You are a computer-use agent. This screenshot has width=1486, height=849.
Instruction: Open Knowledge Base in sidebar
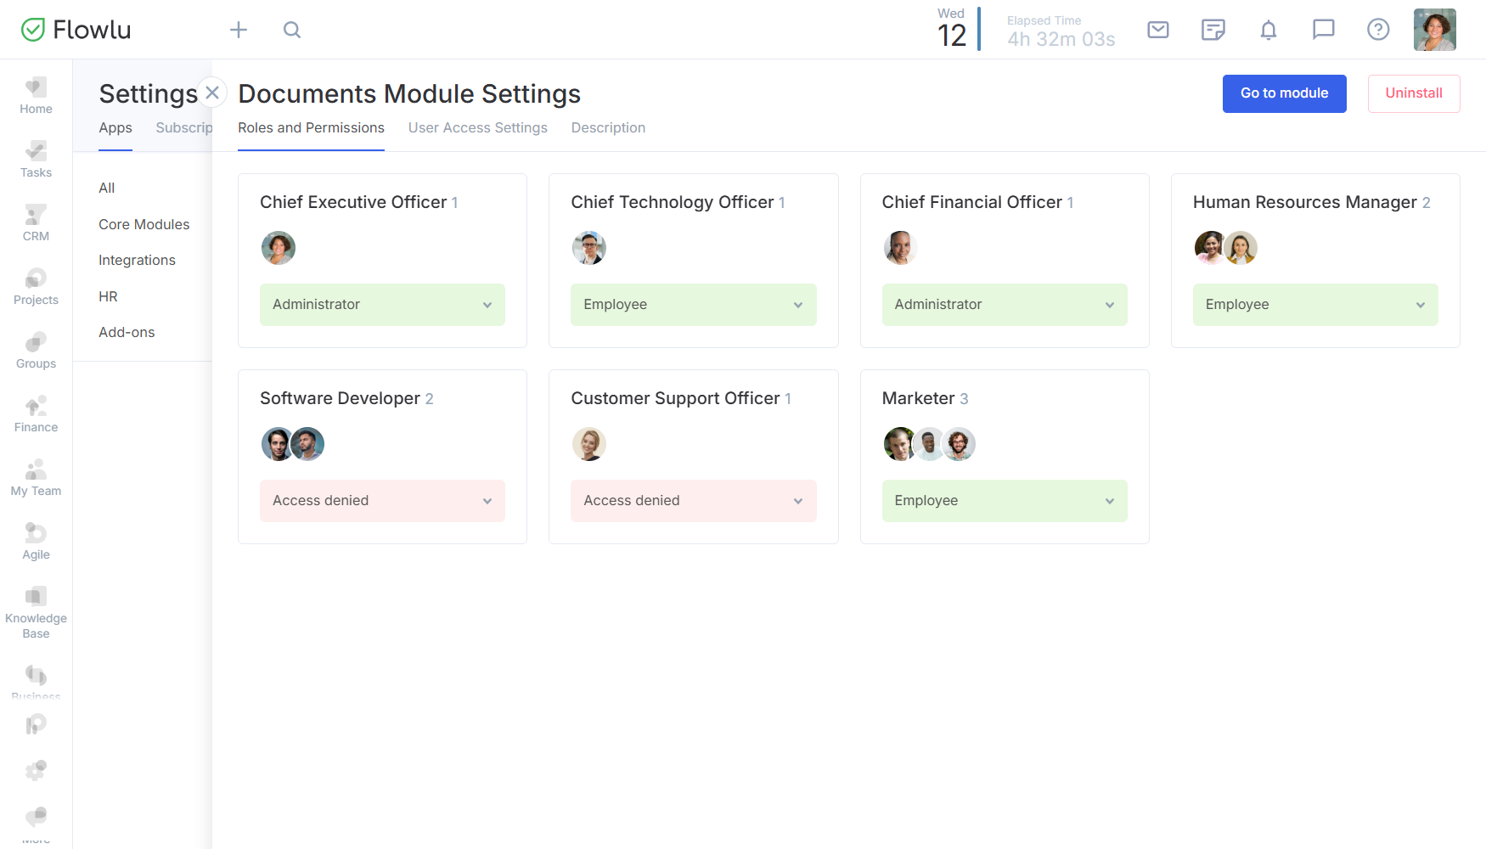[36, 612]
